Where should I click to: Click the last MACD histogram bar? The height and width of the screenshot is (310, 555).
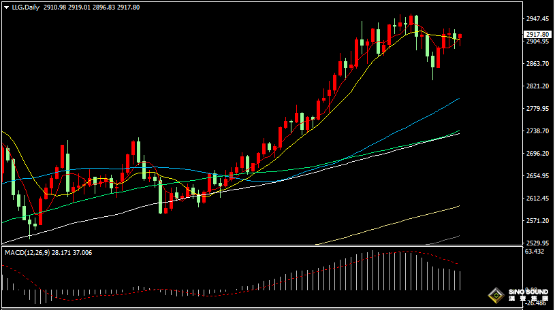coord(460,281)
